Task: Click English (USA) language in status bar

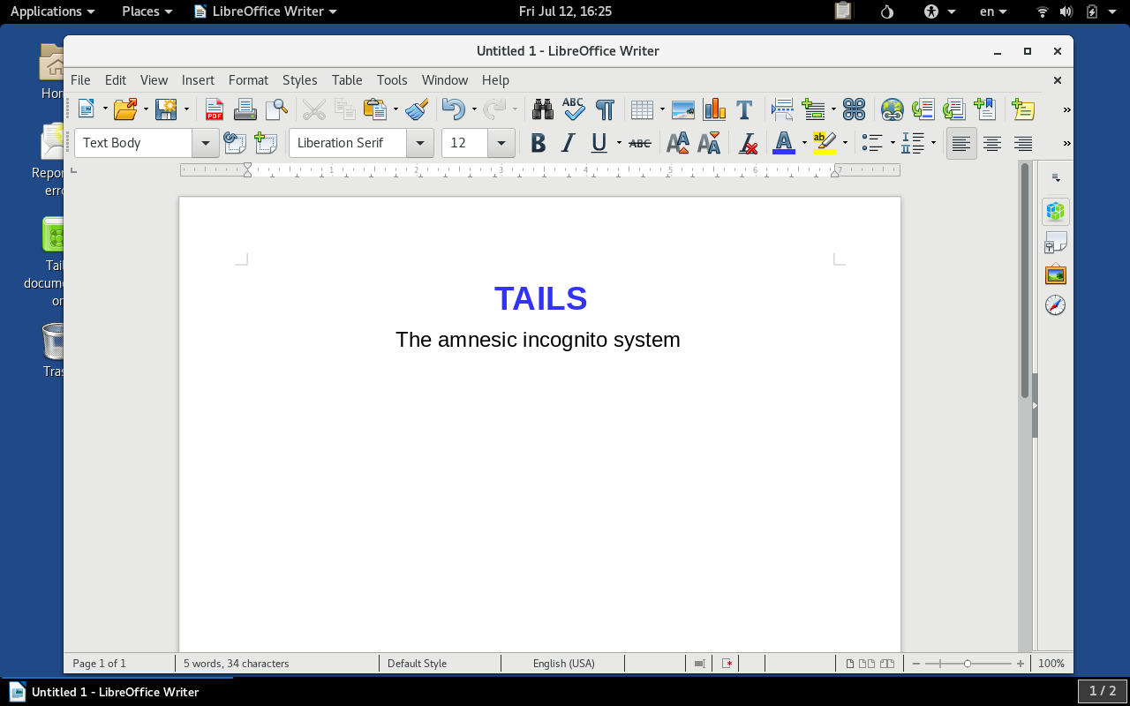Action: [563, 664]
